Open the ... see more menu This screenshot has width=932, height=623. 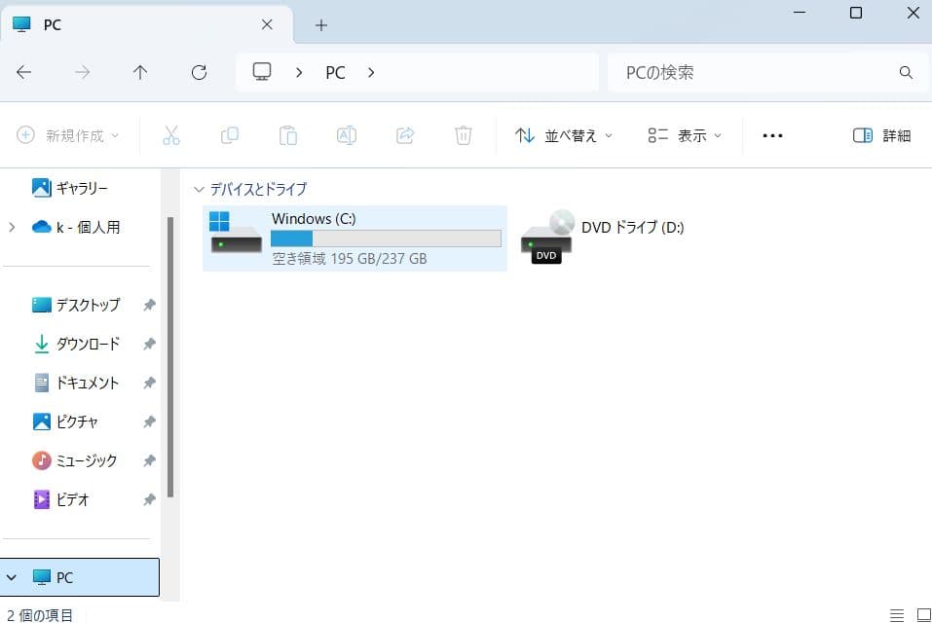coord(772,135)
